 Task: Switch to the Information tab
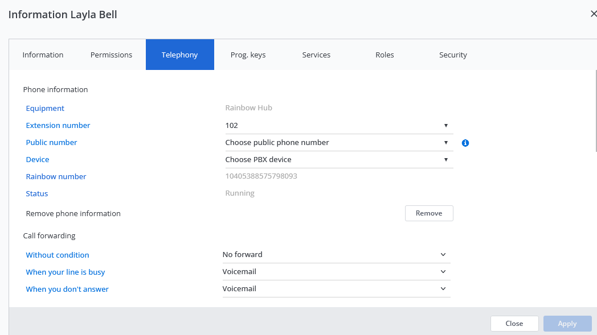(x=43, y=55)
